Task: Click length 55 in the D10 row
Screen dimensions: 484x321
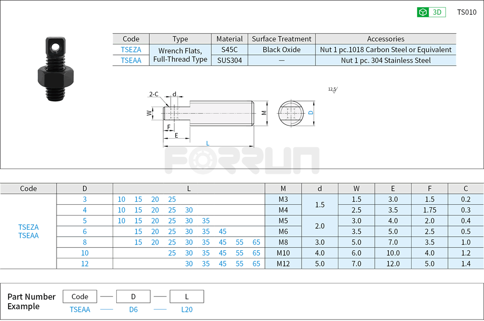Action: [239, 253]
